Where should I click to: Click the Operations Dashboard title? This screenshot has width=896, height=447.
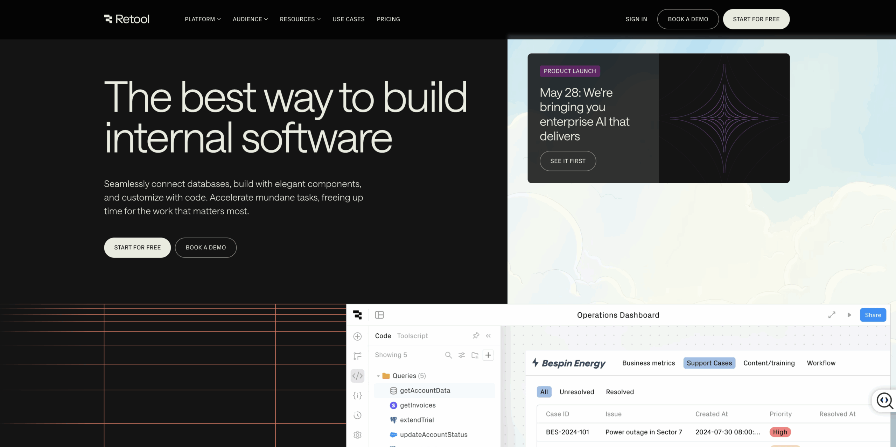coord(618,315)
